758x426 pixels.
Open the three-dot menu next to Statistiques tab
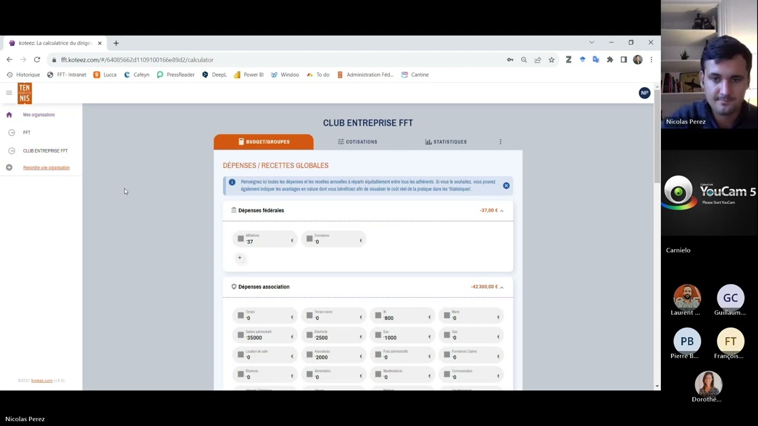(500, 142)
